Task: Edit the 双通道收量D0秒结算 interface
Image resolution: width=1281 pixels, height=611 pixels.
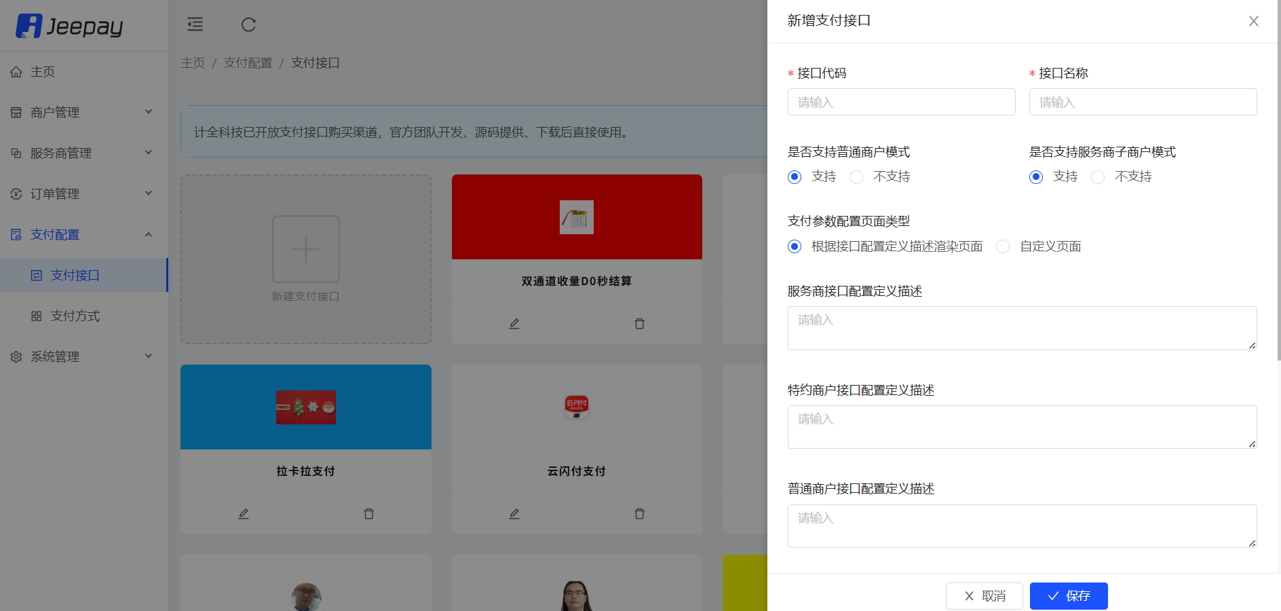Action: (514, 324)
